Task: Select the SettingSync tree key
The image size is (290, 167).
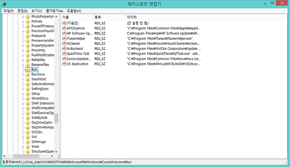Action: pos(40,89)
